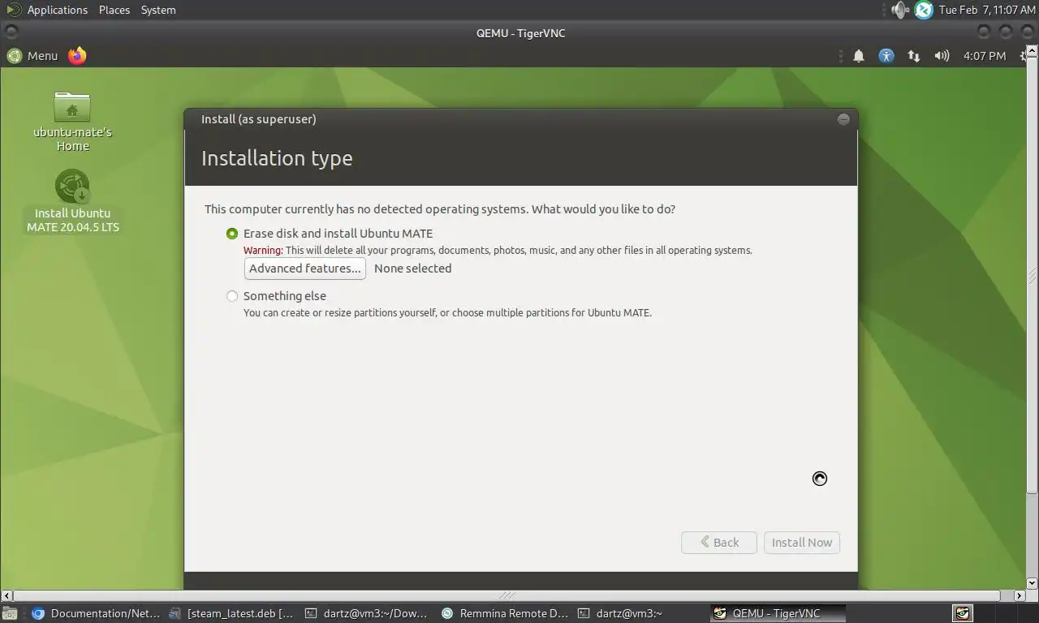This screenshot has height=623, width=1039.
Task: Click the workspace switcher icon in bottom right
Action: [963, 613]
